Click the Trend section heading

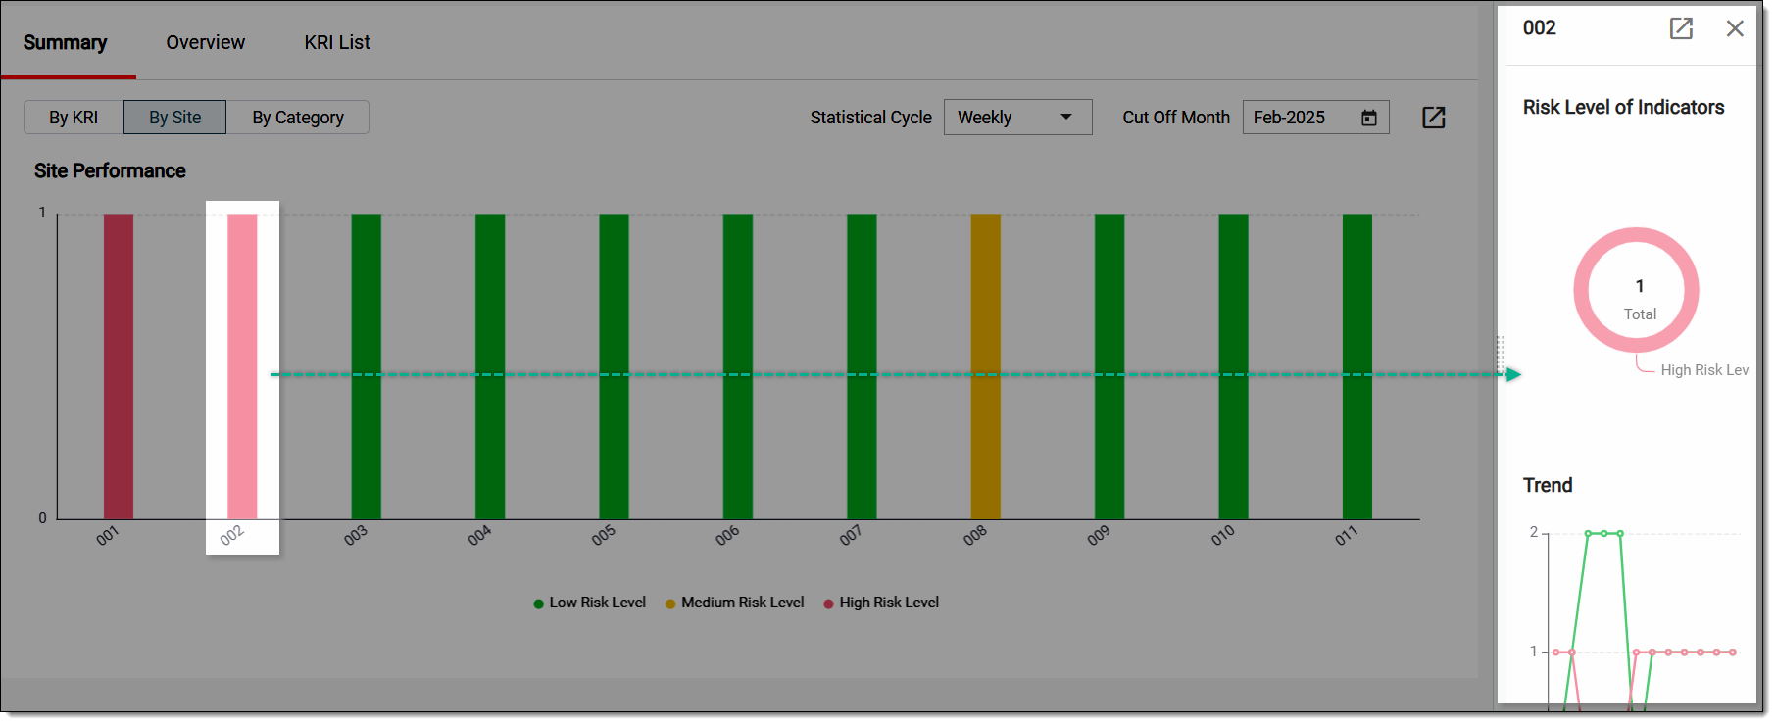(x=1548, y=486)
